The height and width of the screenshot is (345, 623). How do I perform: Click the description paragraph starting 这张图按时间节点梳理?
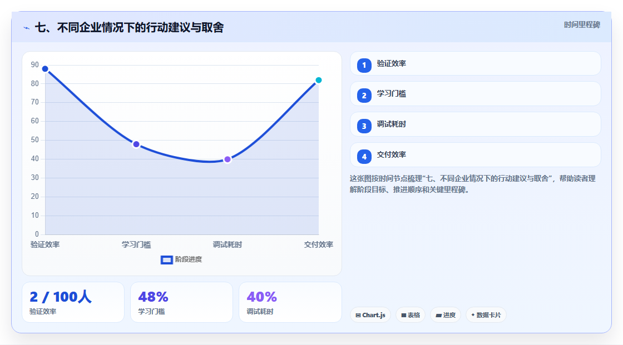pos(473,184)
